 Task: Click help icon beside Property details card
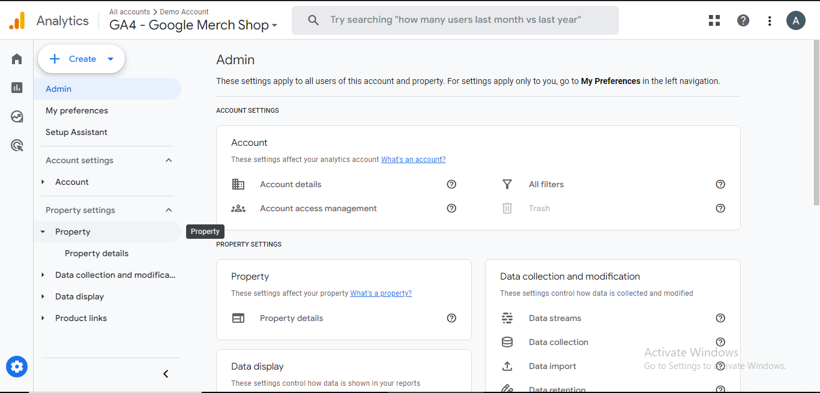pyautogui.click(x=451, y=318)
